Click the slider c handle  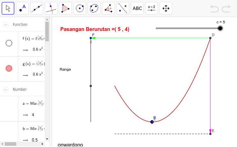click(220, 28)
